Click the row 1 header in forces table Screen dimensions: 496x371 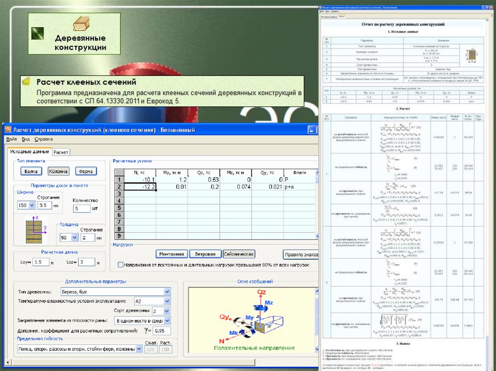119,179
